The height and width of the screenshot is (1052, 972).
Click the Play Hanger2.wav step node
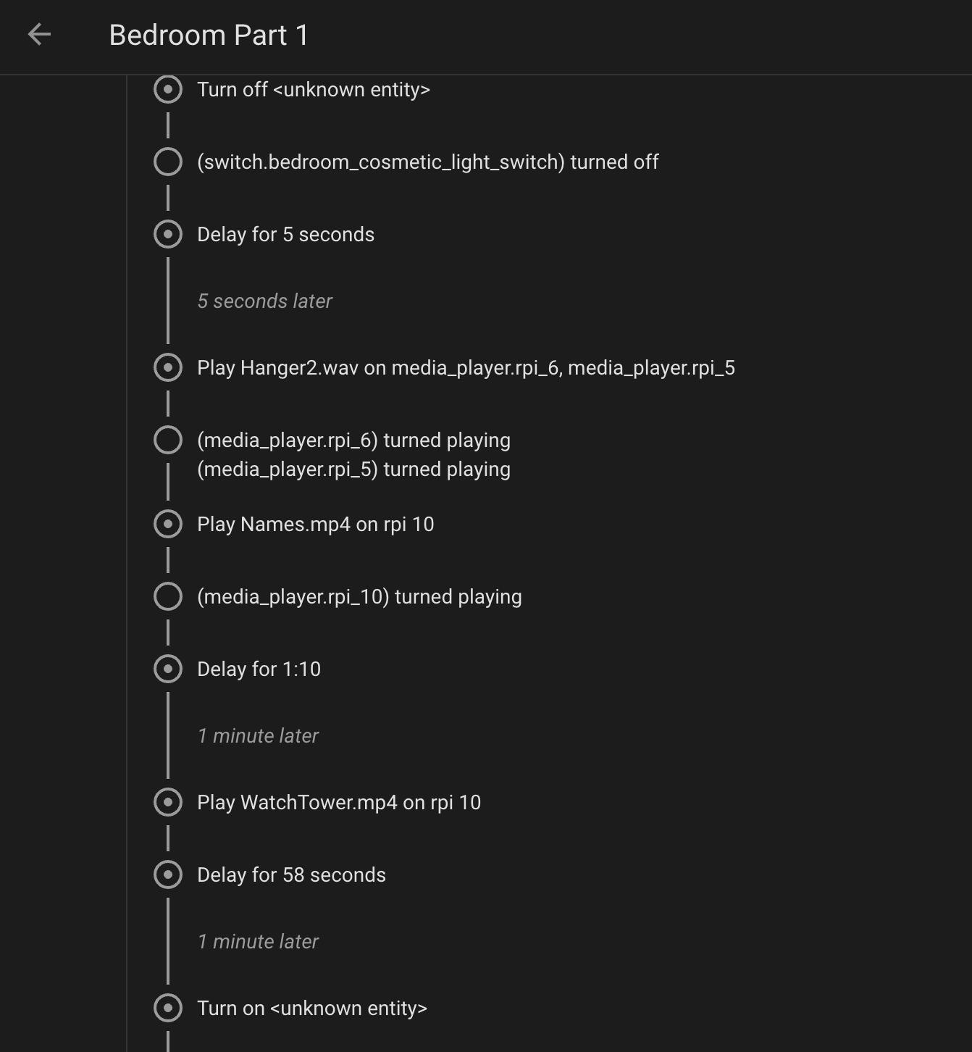pos(168,367)
